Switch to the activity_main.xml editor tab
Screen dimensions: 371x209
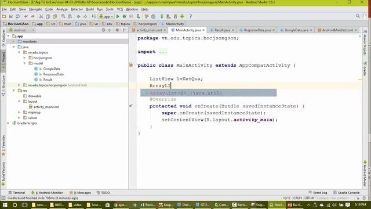tap(149, 30)
